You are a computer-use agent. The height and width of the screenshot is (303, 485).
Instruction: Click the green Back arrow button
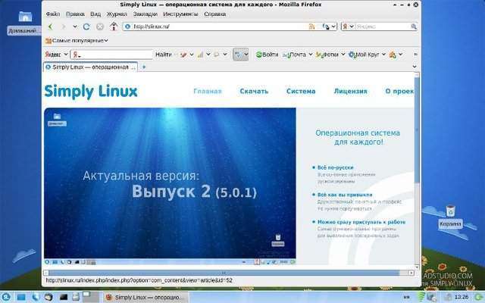pyautogui.click(x=51, y=27)
